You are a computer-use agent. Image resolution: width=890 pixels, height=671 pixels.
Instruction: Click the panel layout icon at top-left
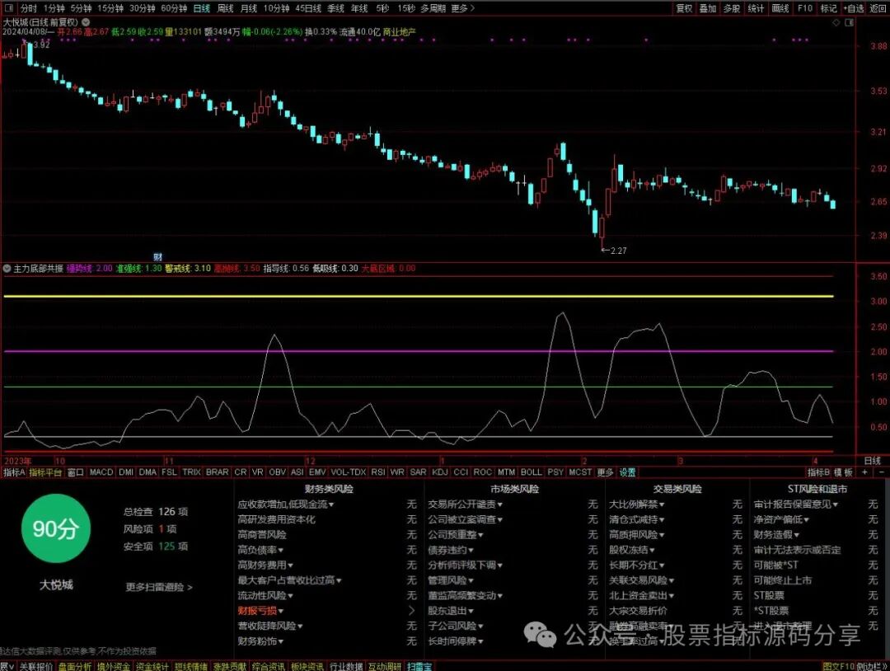(x=10, y=8)
